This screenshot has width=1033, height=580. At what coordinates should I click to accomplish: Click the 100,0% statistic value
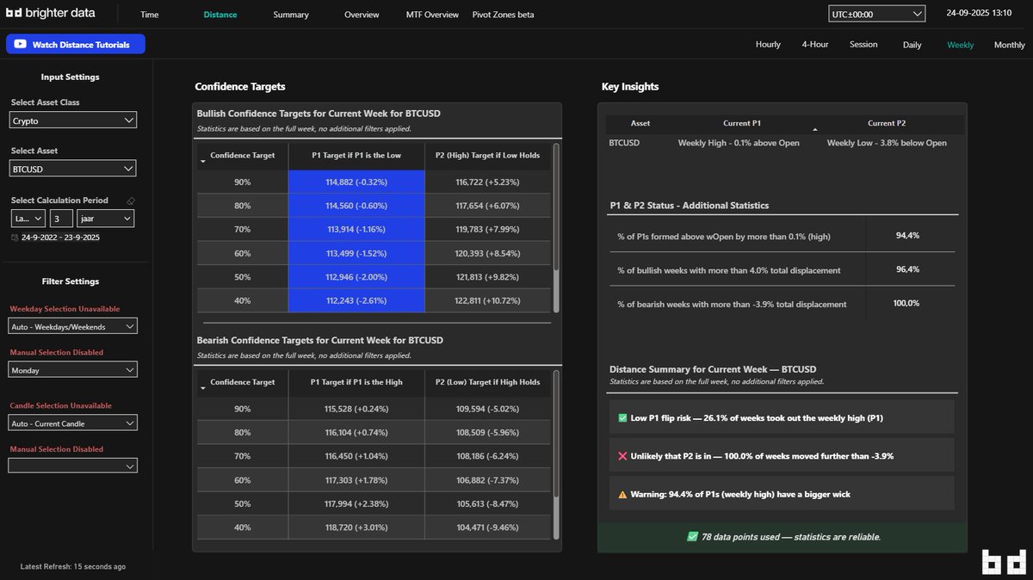pos(906,303)
